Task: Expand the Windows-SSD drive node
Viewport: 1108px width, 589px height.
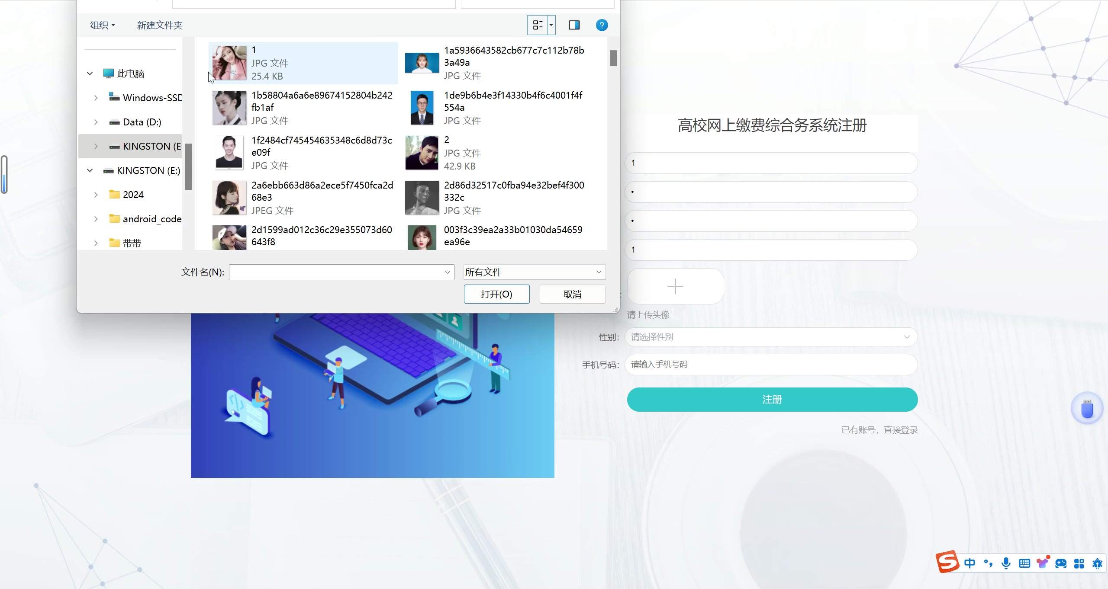Action: pos(96,98)
